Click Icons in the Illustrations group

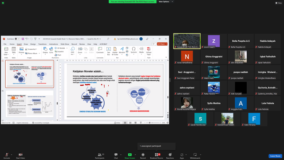click(51, 50)
